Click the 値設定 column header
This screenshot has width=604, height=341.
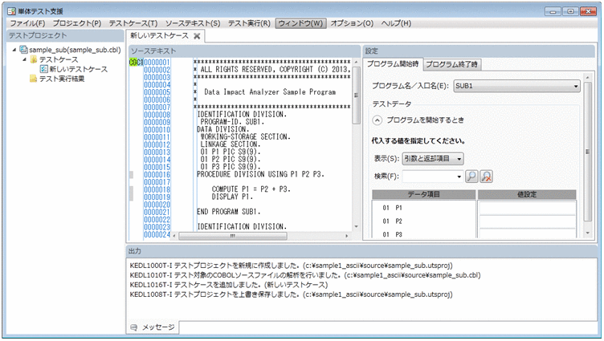(x=527, y=194)
